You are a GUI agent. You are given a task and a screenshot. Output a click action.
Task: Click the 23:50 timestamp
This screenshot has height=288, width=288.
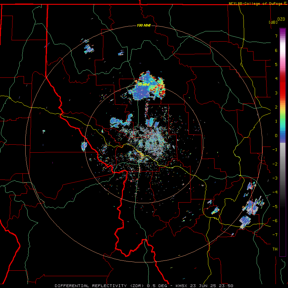pos(226,286)
